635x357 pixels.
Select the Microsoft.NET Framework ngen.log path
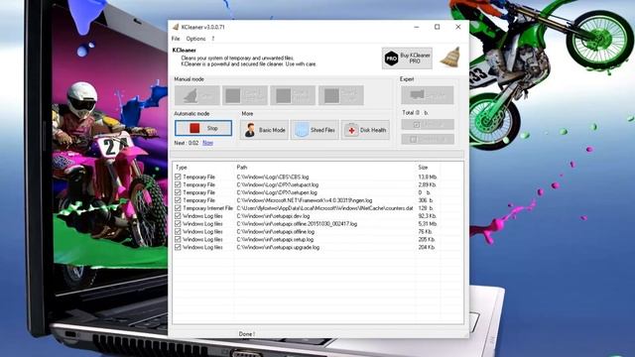point(305,200)
